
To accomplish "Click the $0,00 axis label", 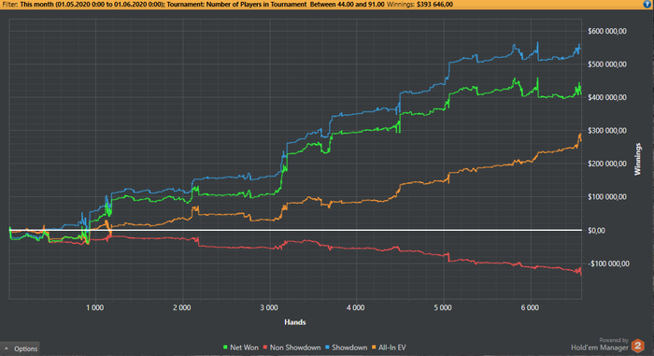I will [x=596, y=231].
